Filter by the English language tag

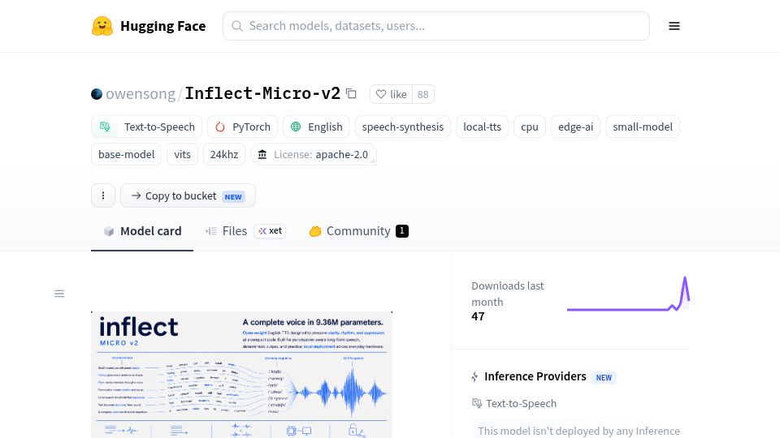pyautogui.click(x=316, y=127)
